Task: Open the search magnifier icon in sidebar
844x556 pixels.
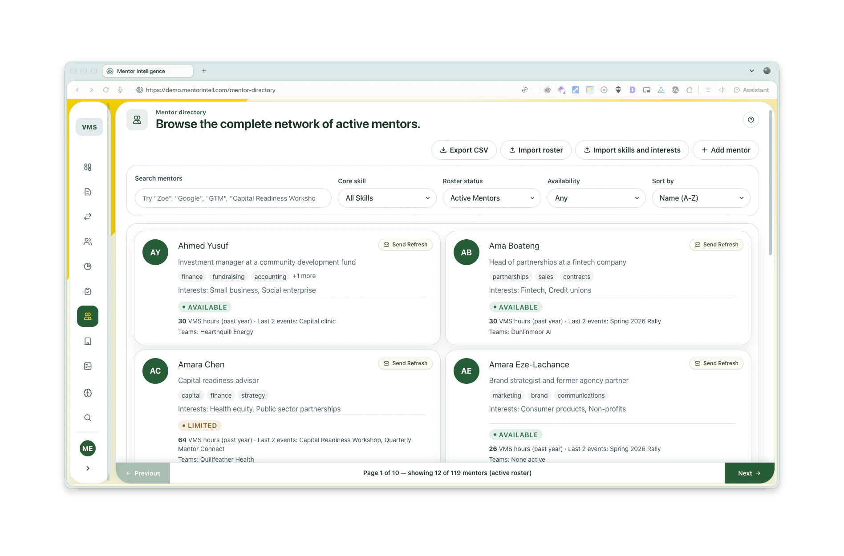Action: point(88,418)
